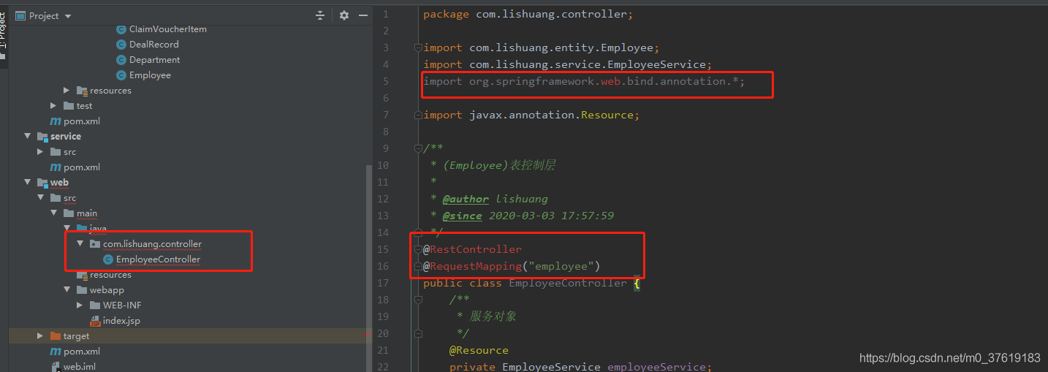Click the index.jsp file icon
Screen dimensions: 1048x372
click(95, 321)
